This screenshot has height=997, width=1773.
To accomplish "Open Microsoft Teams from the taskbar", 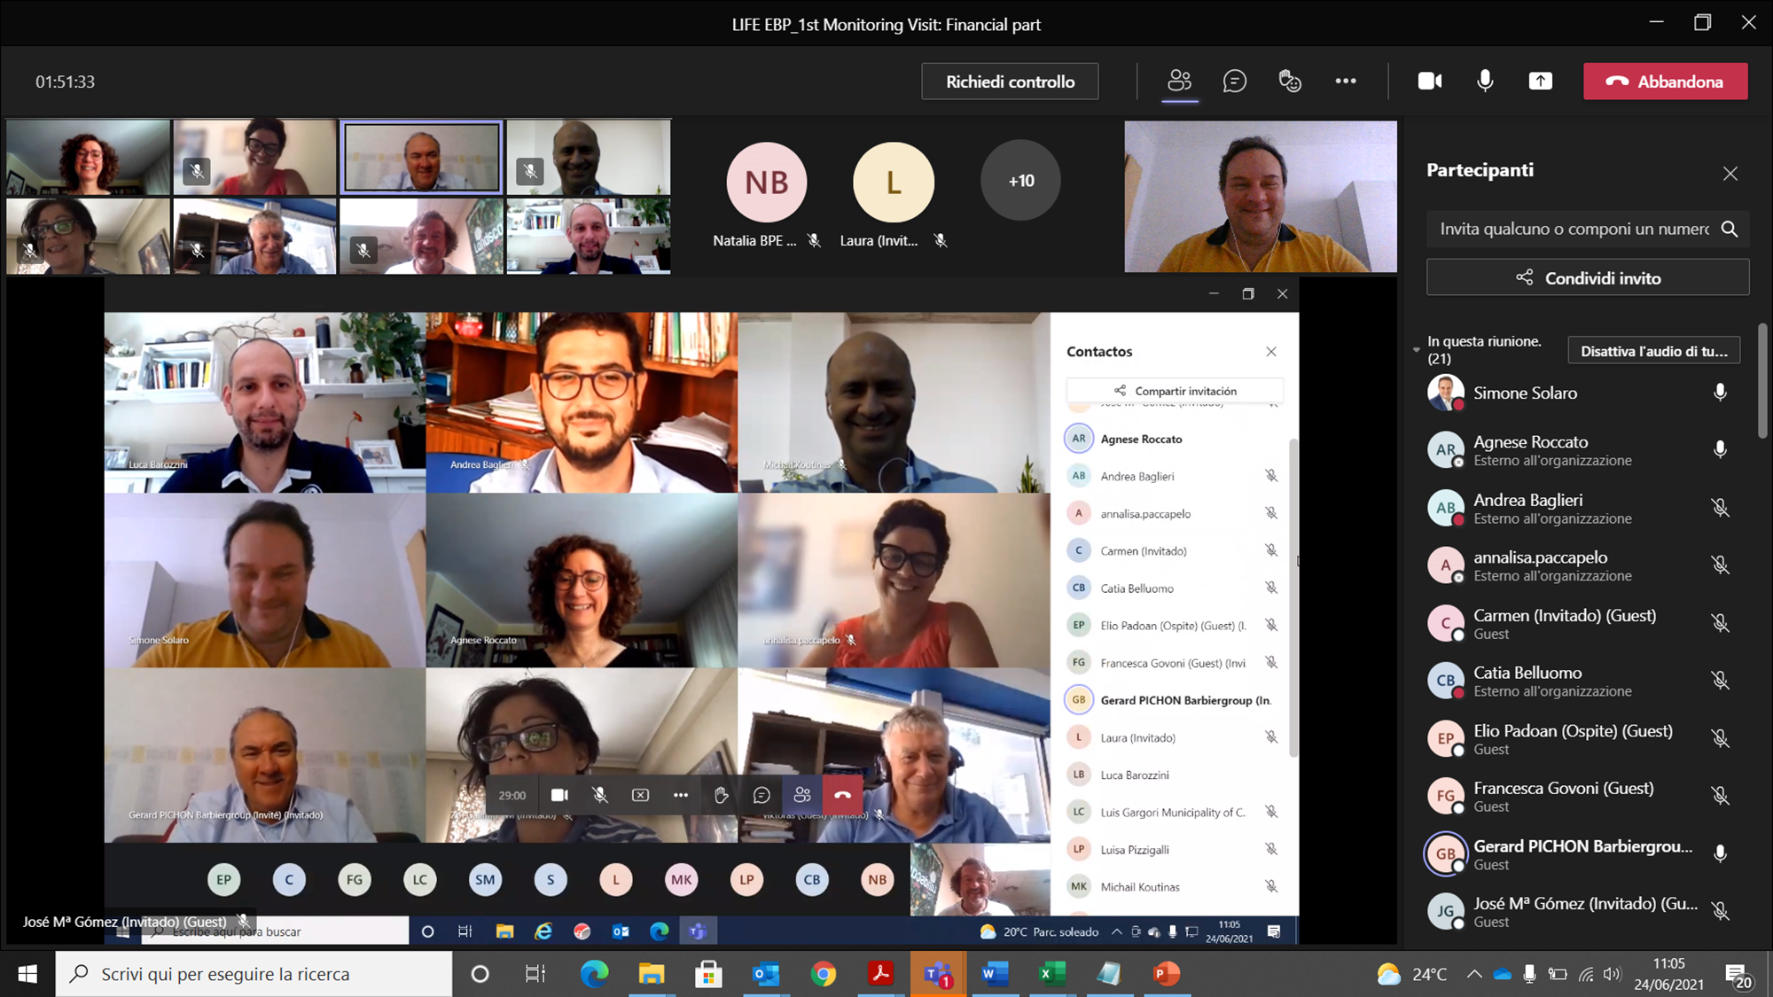I will click(938, 974).
